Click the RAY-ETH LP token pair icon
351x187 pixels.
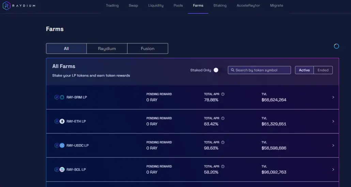[x=59, y=121]
